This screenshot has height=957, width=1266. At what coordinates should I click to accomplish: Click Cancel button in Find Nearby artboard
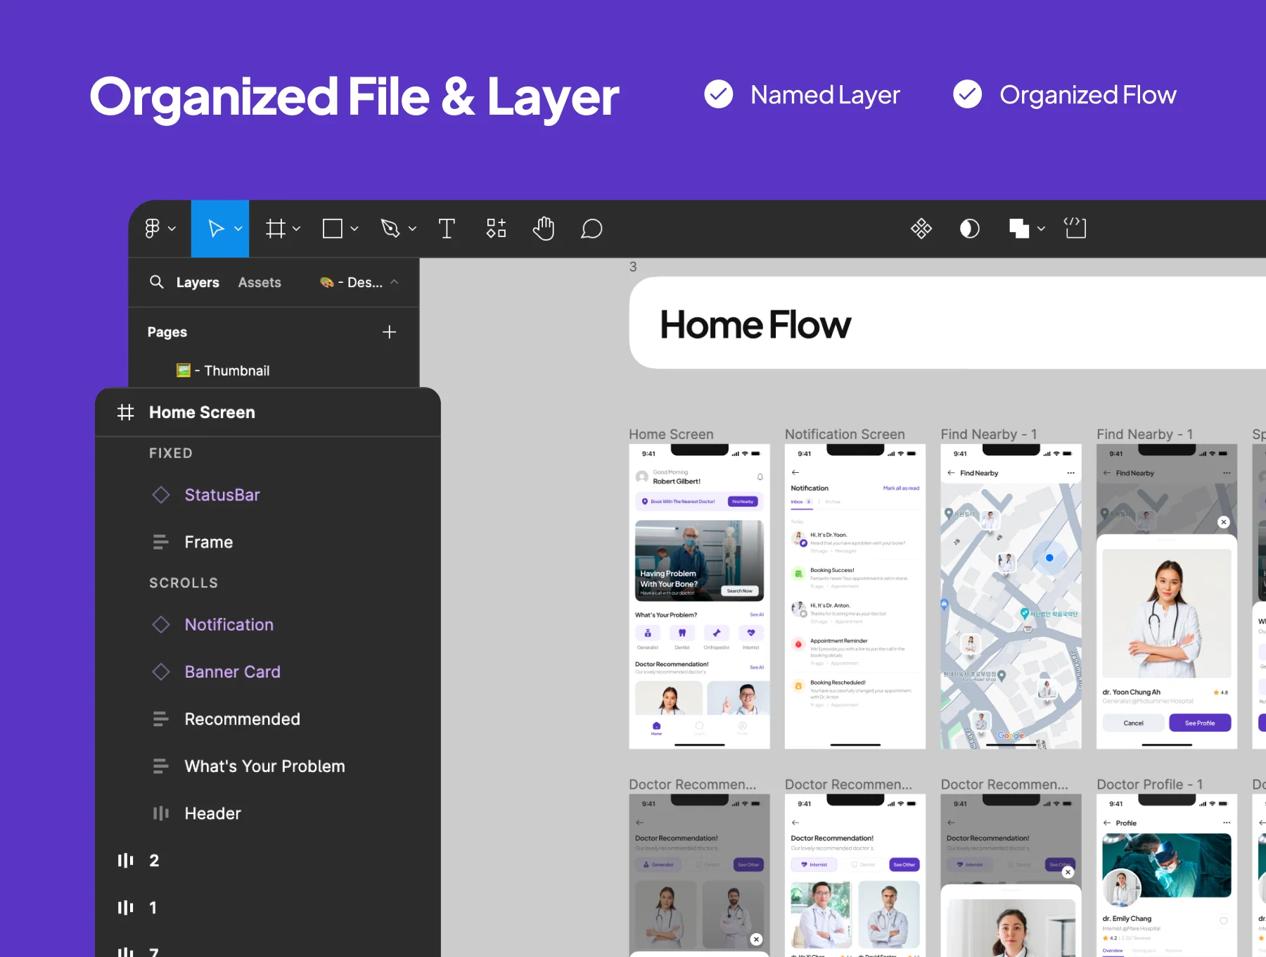click(1133, 723)
